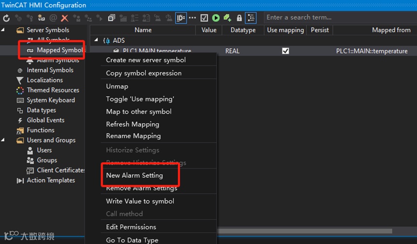
Task: Collapse the Server Symbols tree arrow
Action: 3,30
